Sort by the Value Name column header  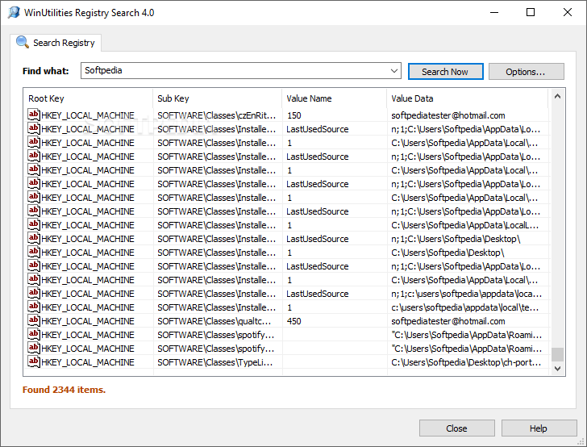pos(335,98)
